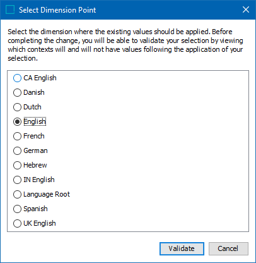Screen dimensions: 256x263
Task: Select Spanish in the list
Action: pos(17,209)
